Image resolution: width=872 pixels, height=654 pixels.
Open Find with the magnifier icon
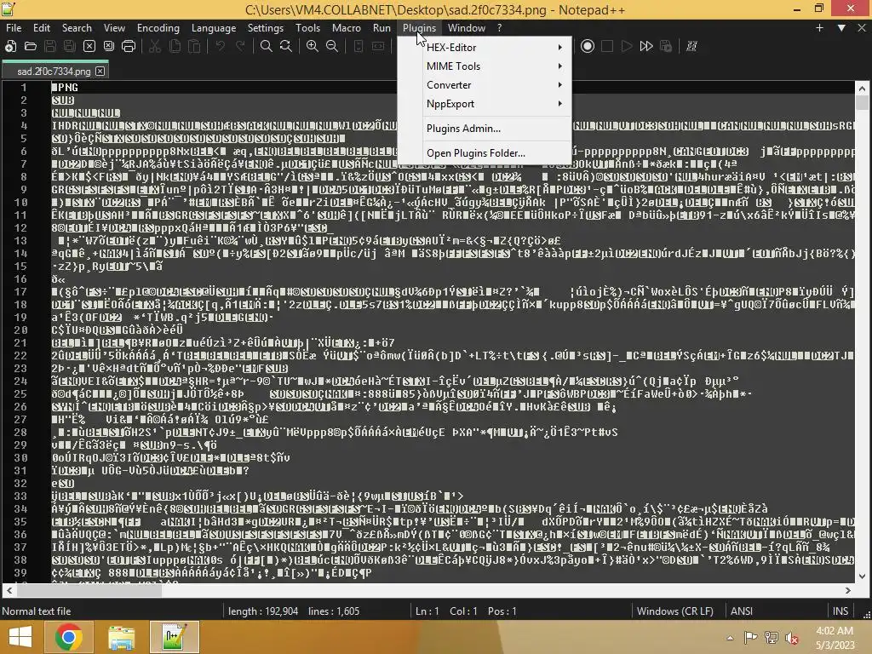tap(267, 46)
